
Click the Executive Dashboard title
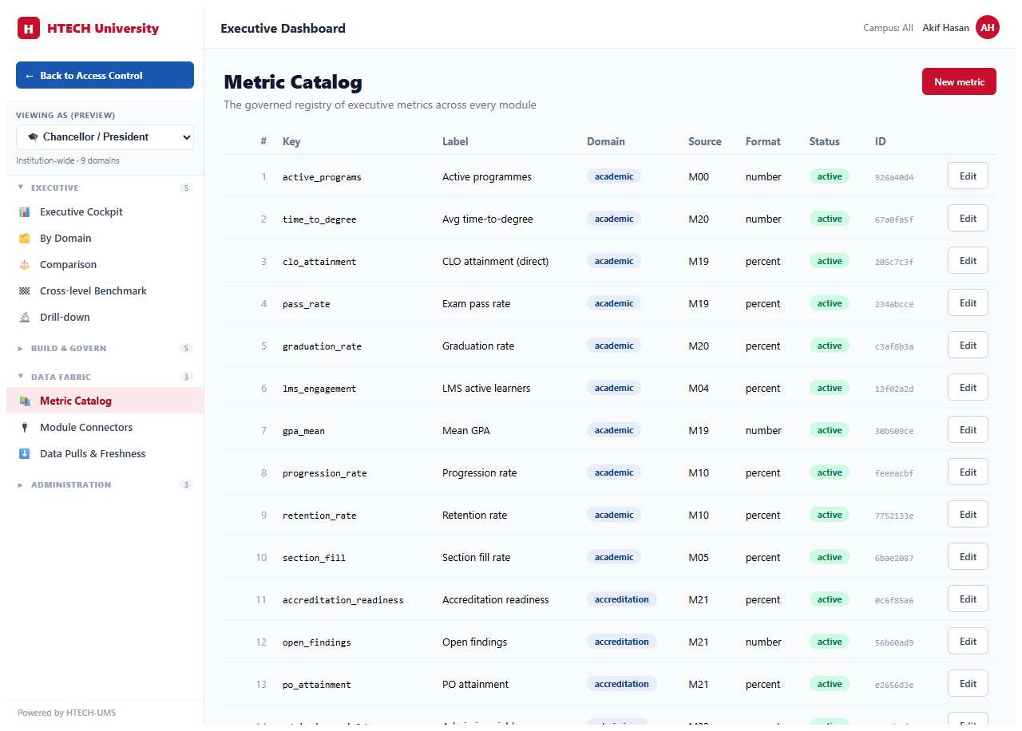pyautogui.click(x=283, y=28)
